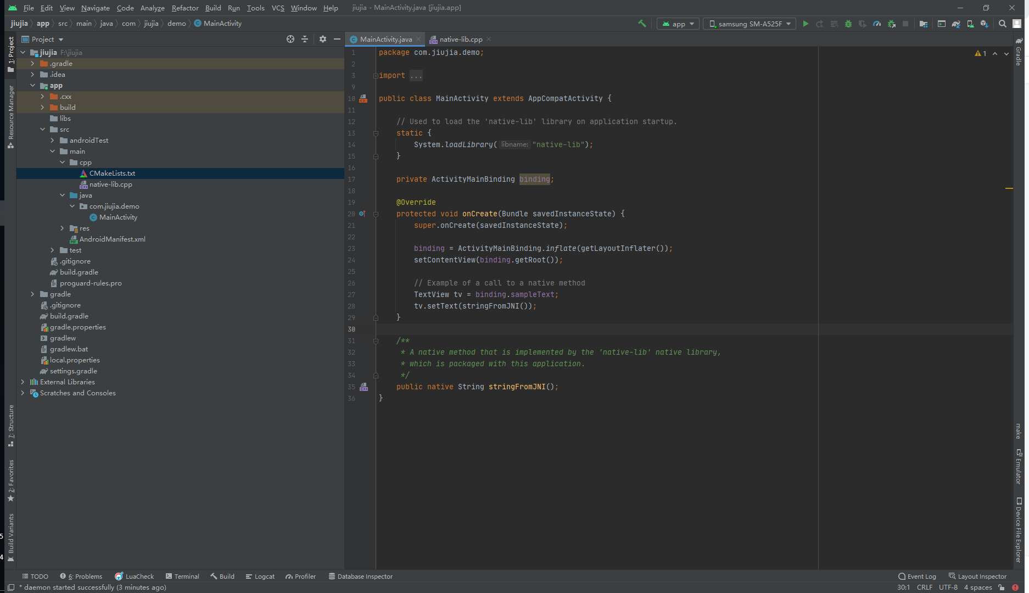Collapse all in the Project panel

305,39
